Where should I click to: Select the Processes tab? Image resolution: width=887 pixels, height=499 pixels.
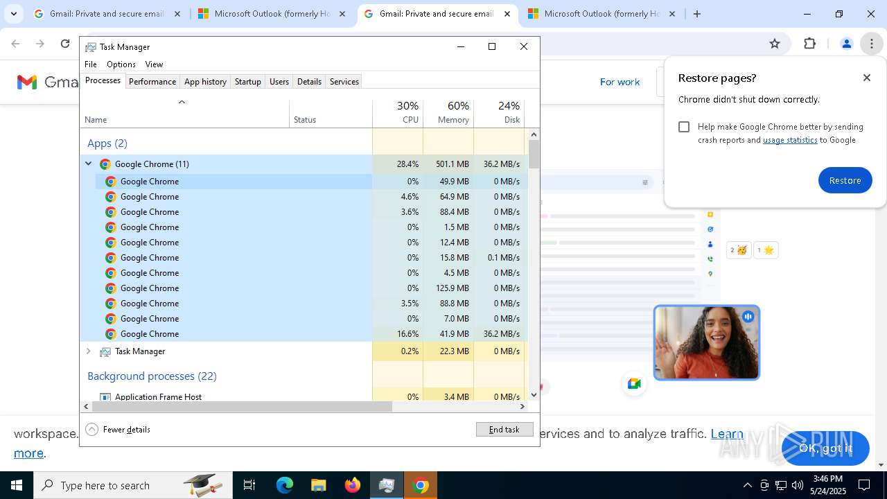click(x=103, y=80)
